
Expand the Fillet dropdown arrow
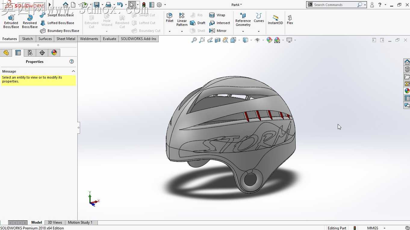[x=169, y=31]
